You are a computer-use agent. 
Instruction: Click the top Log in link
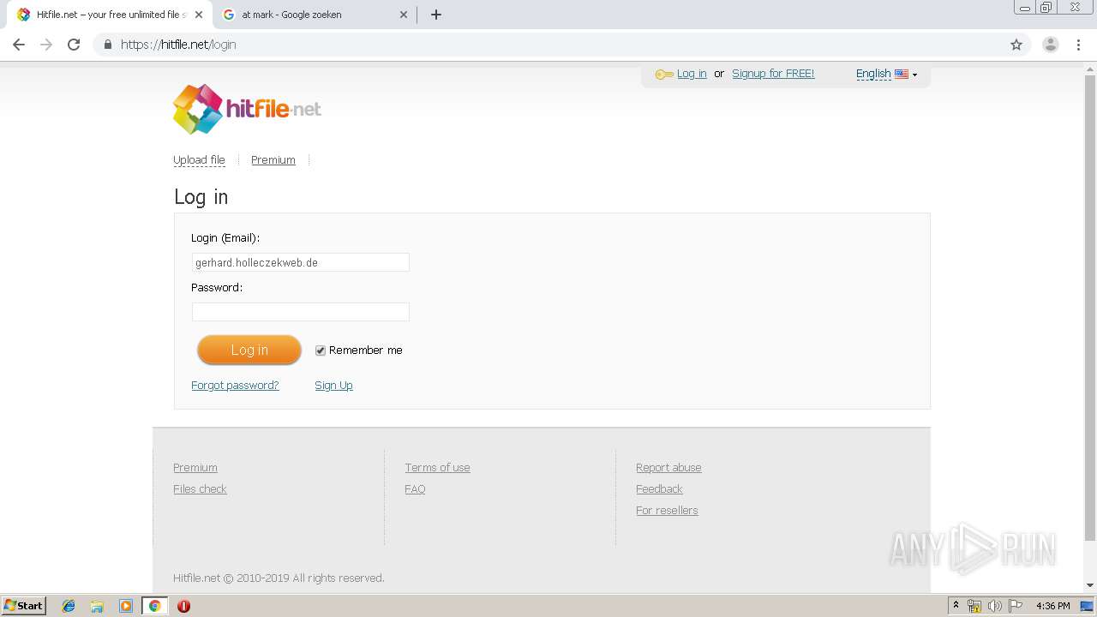pos(692,74)
